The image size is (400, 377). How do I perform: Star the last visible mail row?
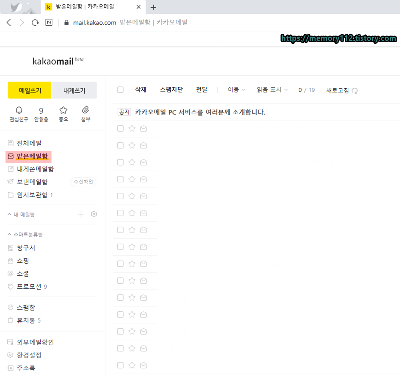[132, 365]
